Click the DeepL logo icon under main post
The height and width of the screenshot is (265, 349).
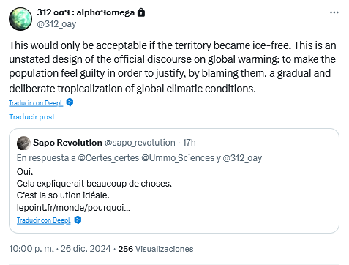(x=70, y=102)
